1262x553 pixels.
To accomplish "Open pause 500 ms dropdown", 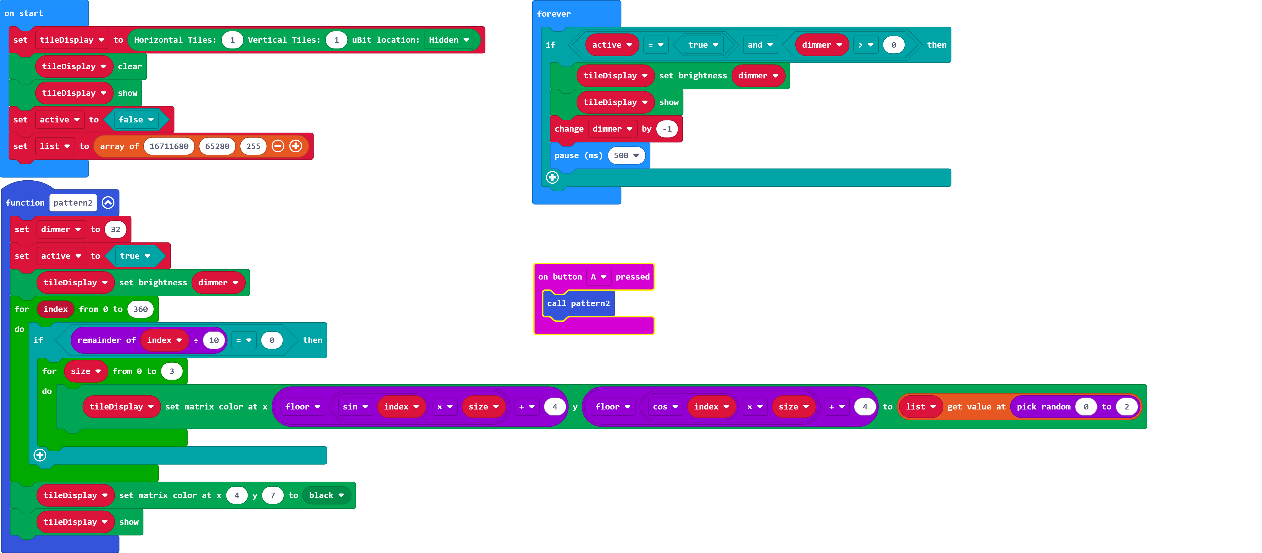I will tap(627, 155).
